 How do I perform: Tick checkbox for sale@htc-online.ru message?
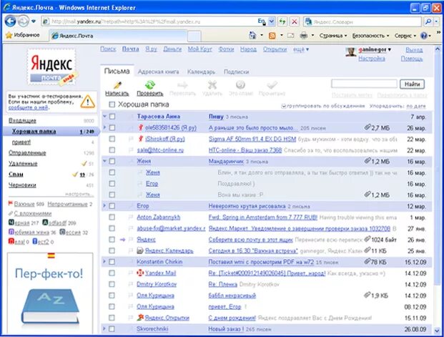(x=112, y=150)
